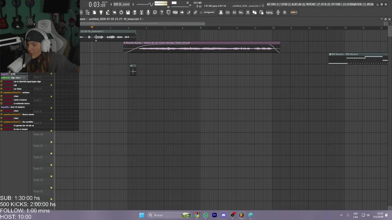The height and width of the screenshot is (220, 392).
Task: Toggle the snap magnet icon
Action: point(201,13)
